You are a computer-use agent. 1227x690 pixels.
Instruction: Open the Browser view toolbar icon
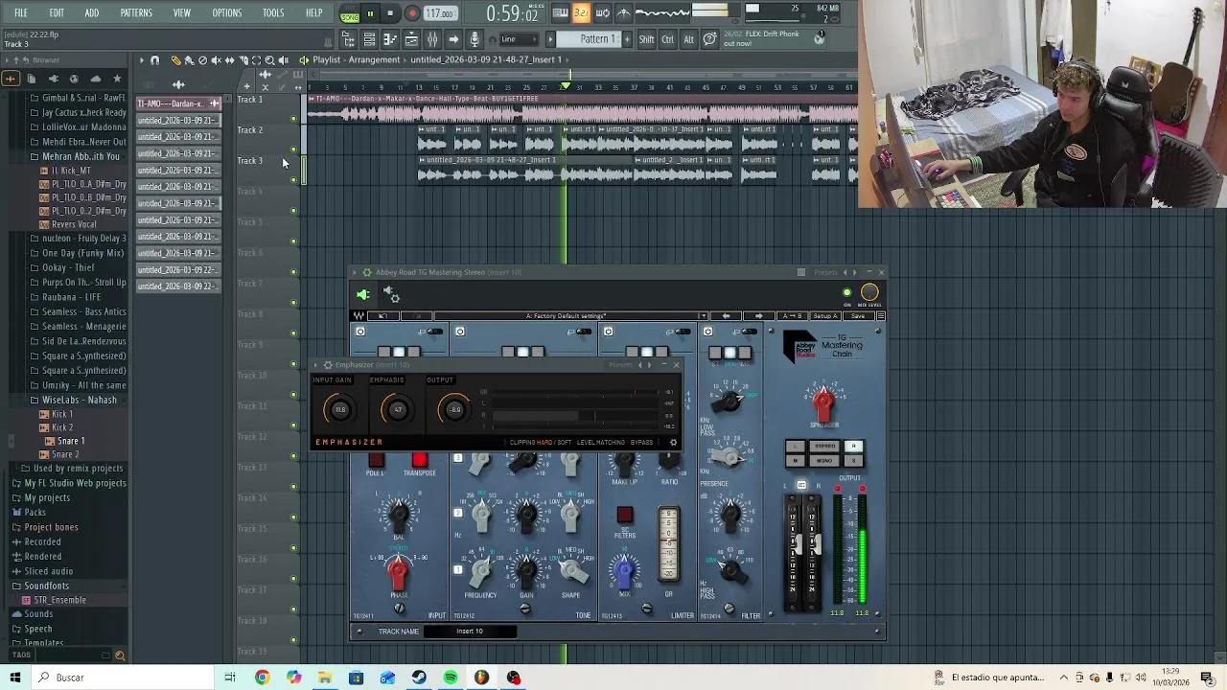click(348, 39)
